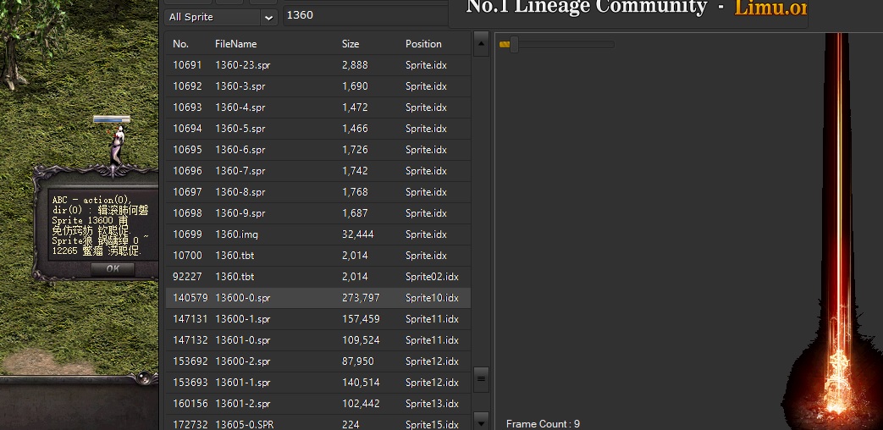The height and width of the screenshot is (430, 883).
Task: Click the Sprite10.idx position cell
Action: click(x=432, y=298)
